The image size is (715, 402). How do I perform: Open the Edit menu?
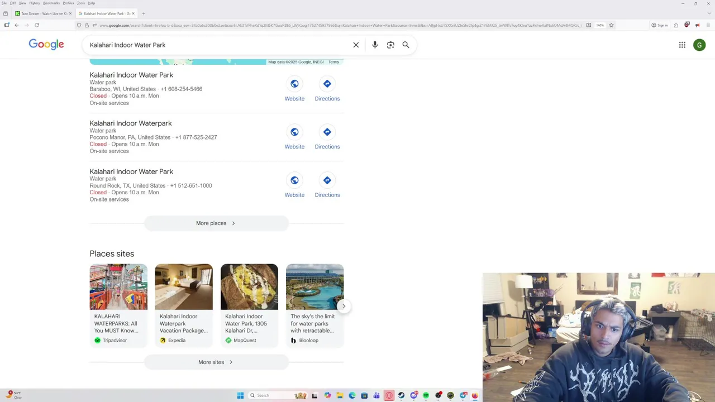point(13,3)
